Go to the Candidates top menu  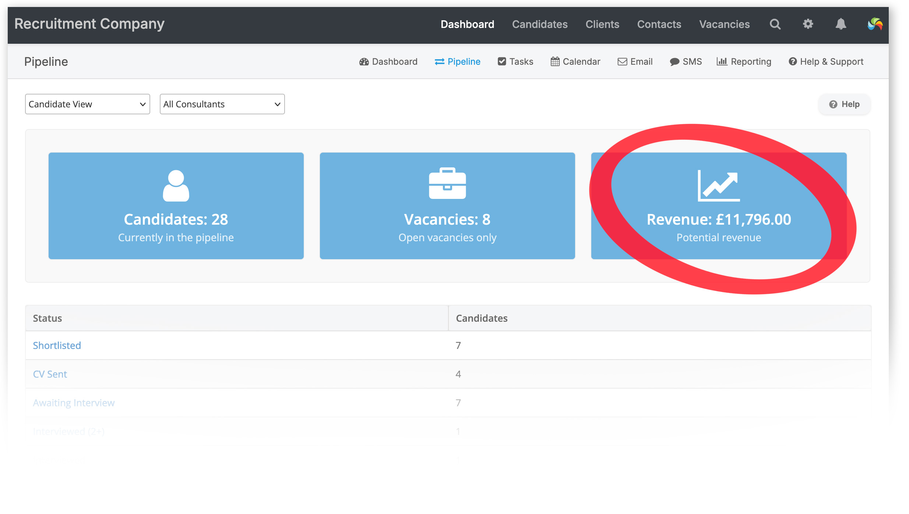(x=540, y=24)
